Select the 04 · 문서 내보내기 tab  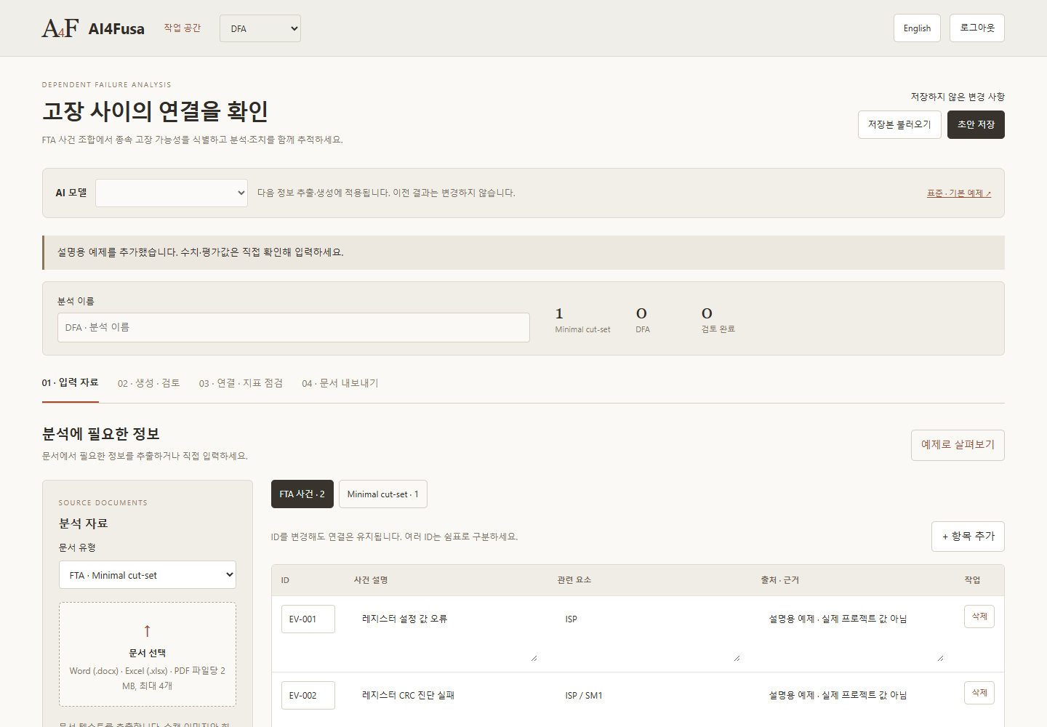(x=340, y=383)
